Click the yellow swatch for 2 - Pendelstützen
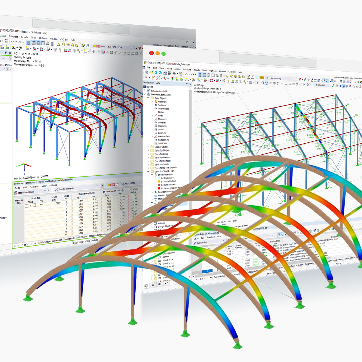362x362 pixels. click(159, 181)
